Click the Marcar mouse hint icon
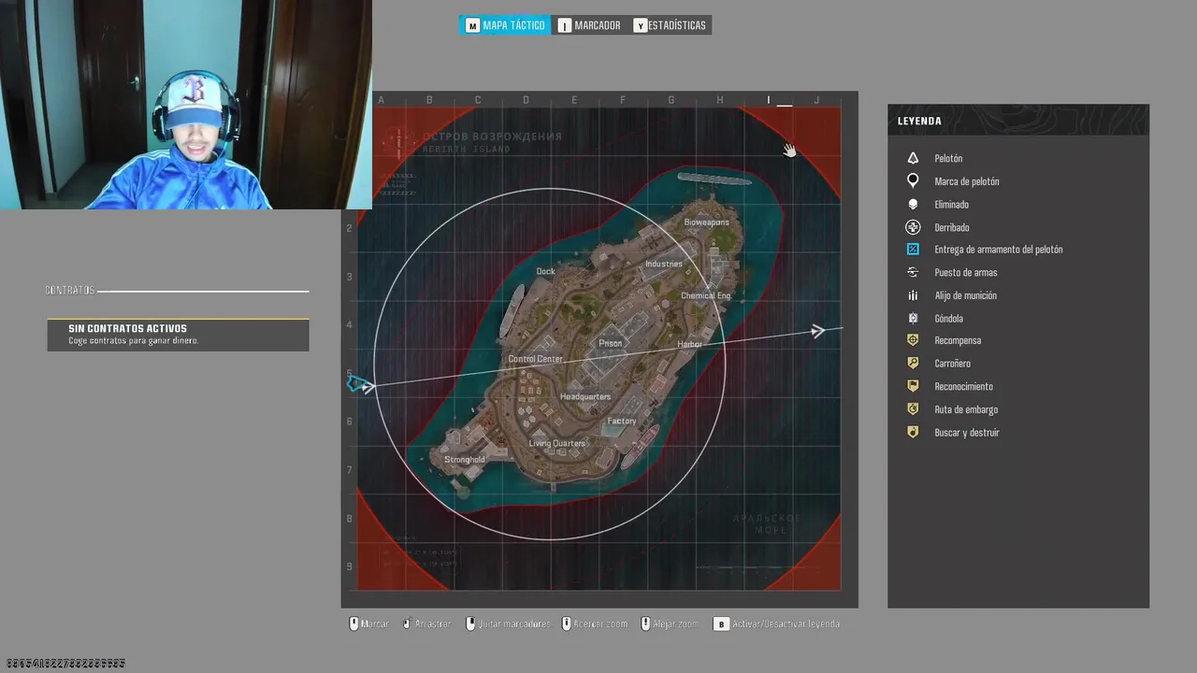The height and width of the screenshot is (673, 1197). (353, 623)
